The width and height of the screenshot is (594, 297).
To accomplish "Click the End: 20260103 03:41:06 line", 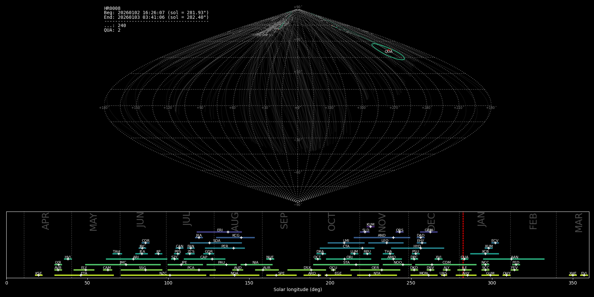I will pyautogui.click(x=156, y=17).
